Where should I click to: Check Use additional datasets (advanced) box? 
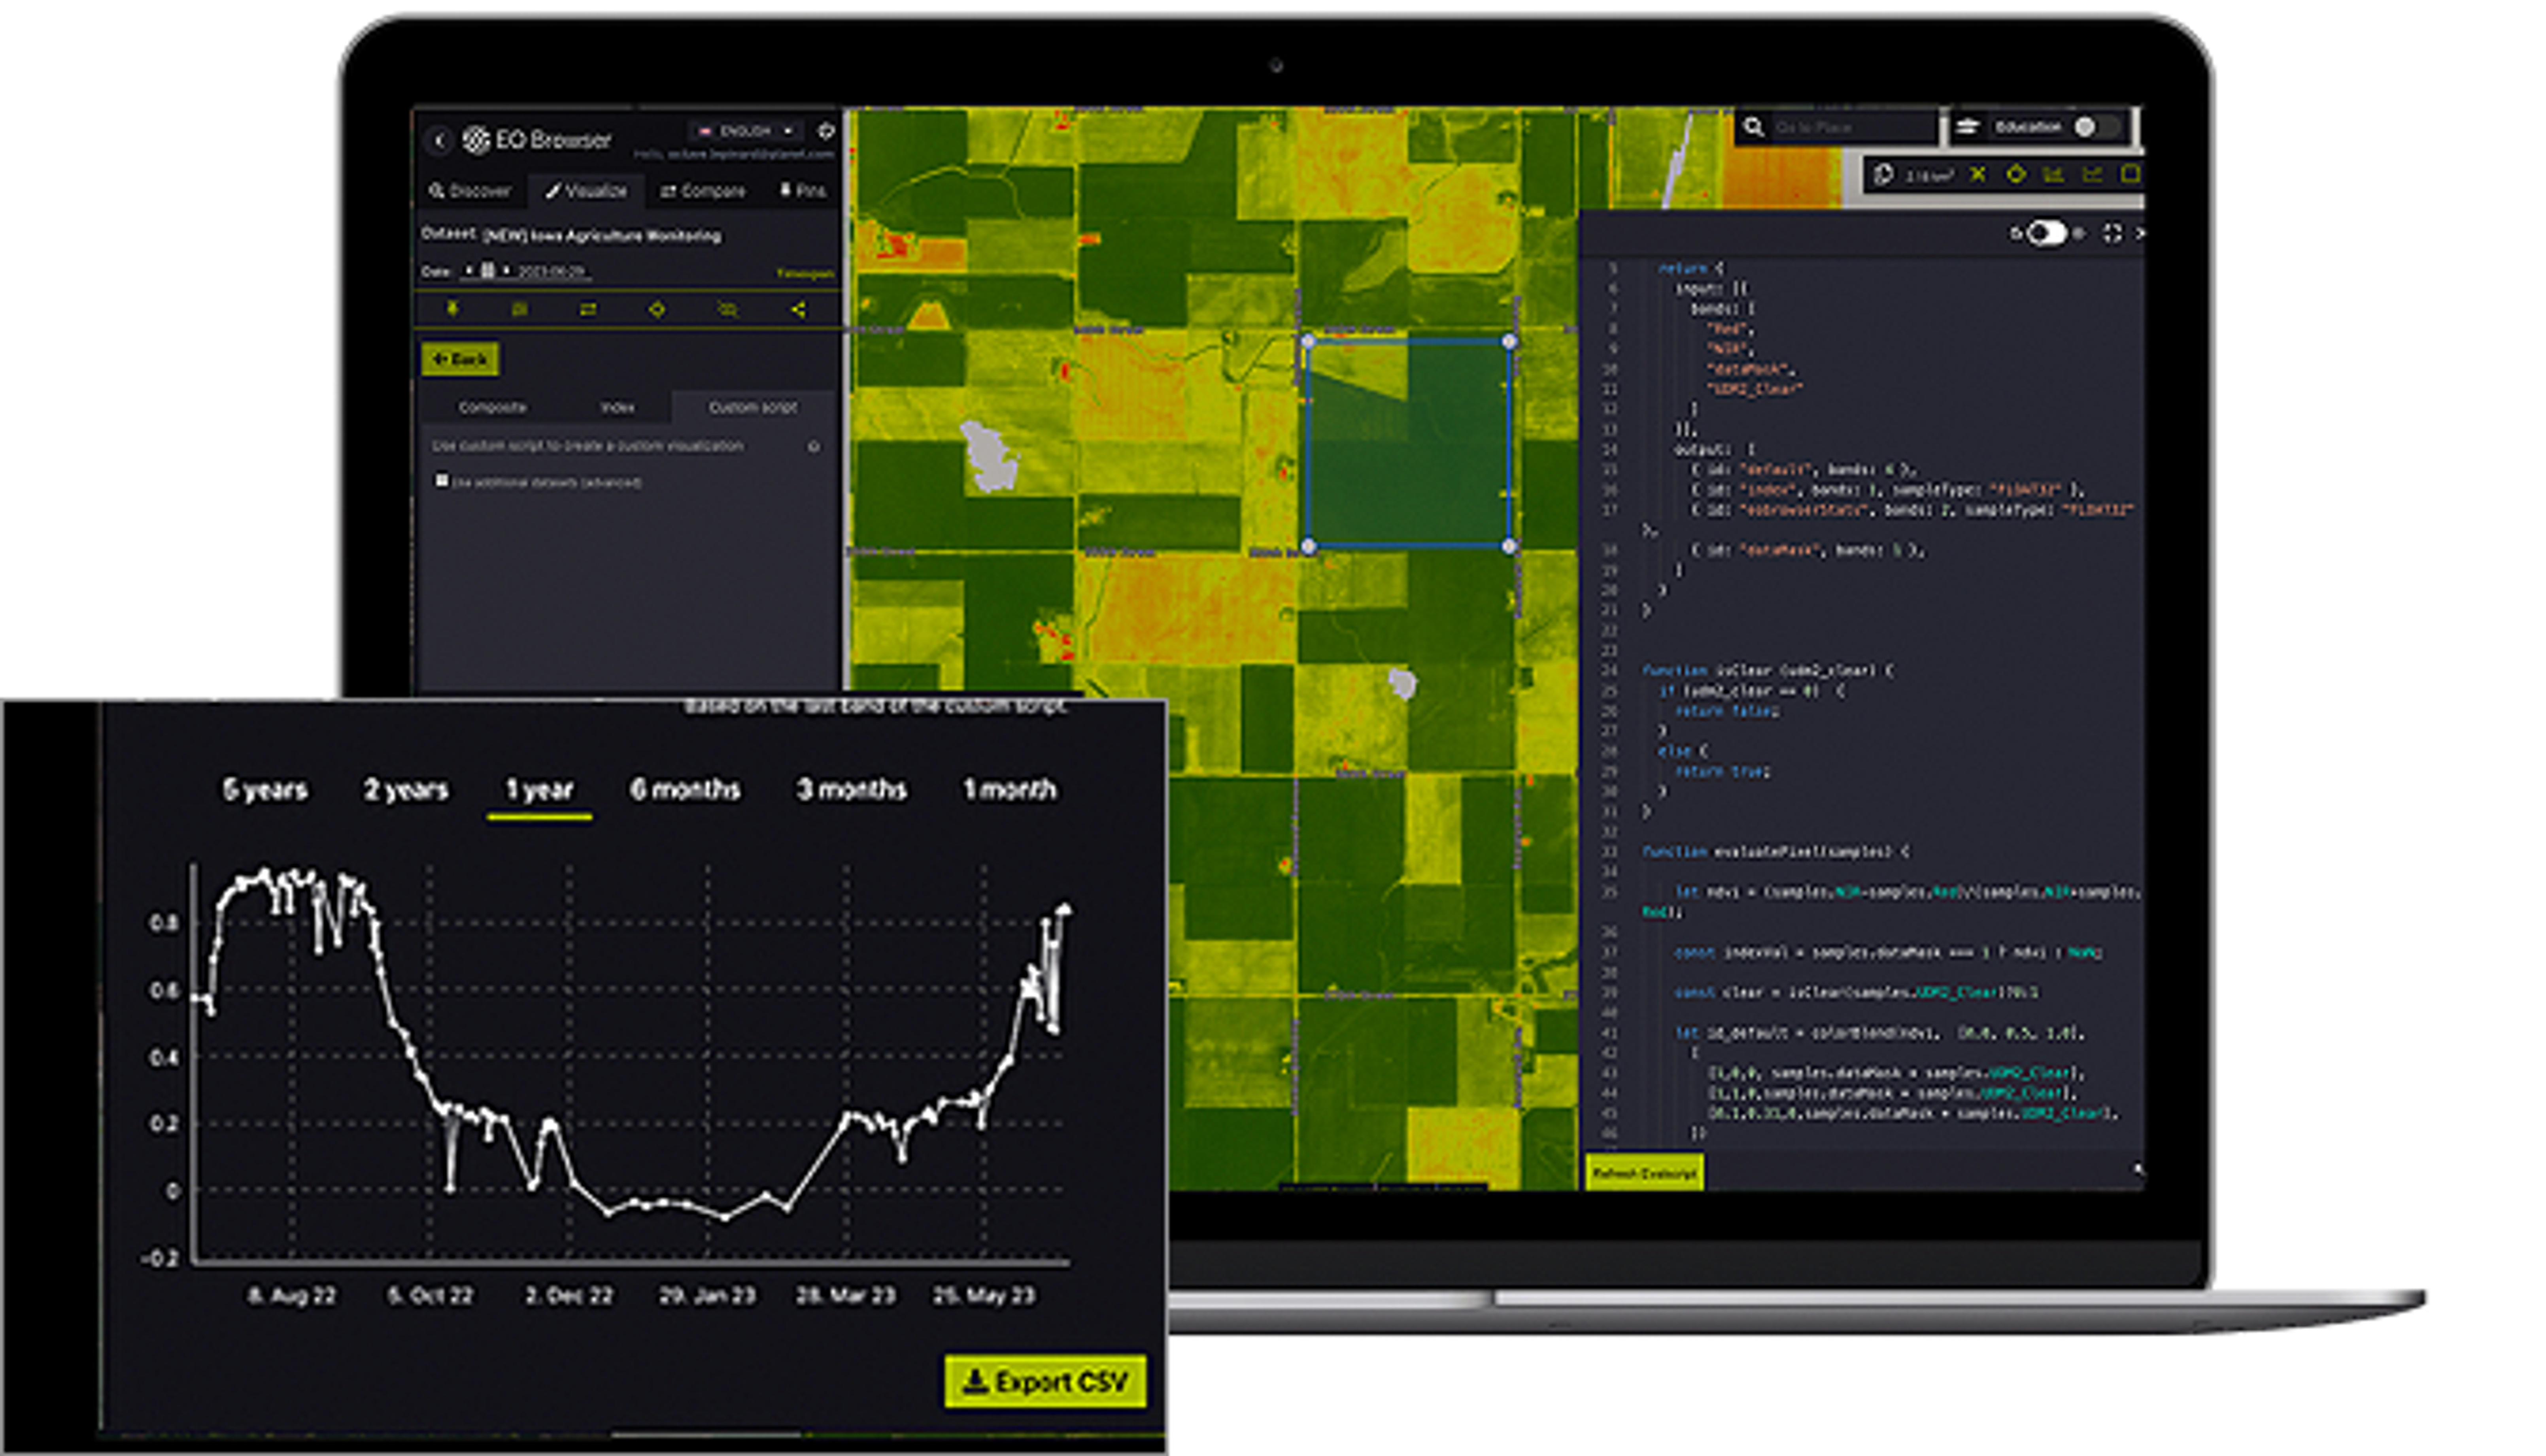pyautogui.click(x=441, y=481)
